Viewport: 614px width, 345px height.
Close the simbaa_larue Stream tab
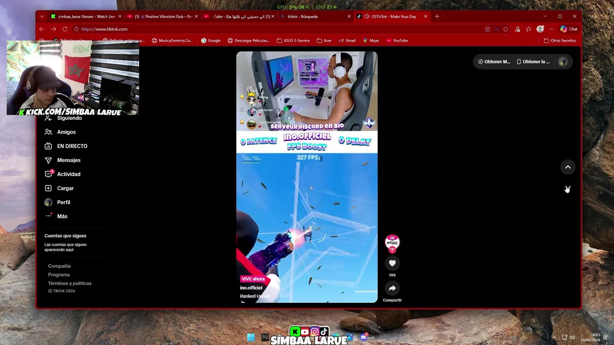[120, 16]
